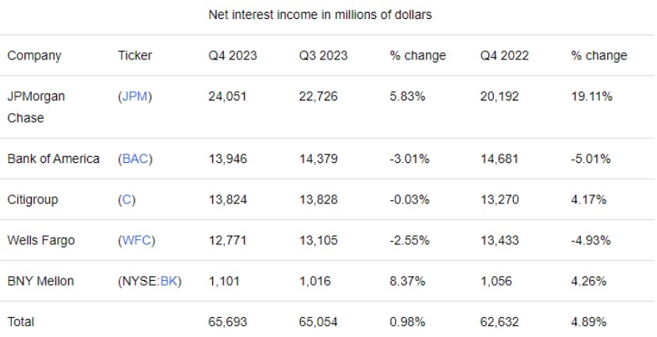
Task: Click the Ticker column header
Action: (135, 55)
